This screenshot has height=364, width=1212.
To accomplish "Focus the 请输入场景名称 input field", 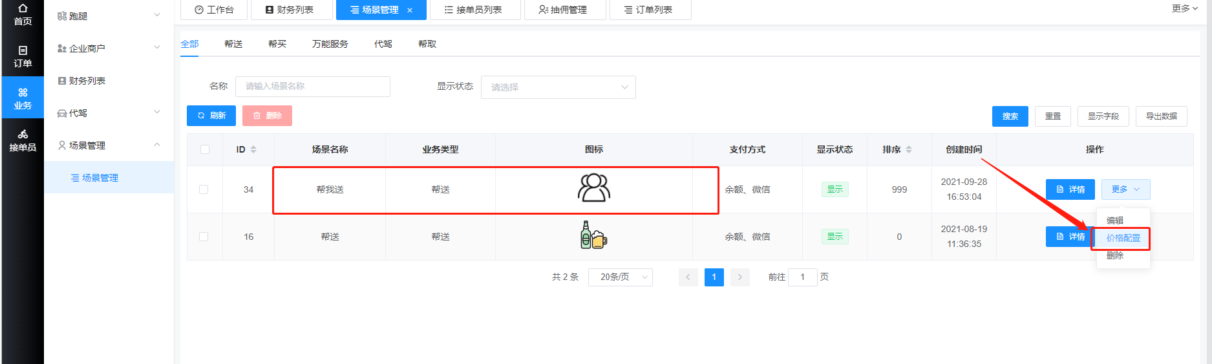I will tap(313, 87).
